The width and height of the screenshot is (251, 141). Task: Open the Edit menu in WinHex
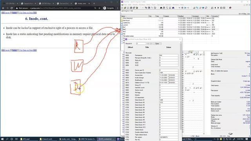[130, 5]
